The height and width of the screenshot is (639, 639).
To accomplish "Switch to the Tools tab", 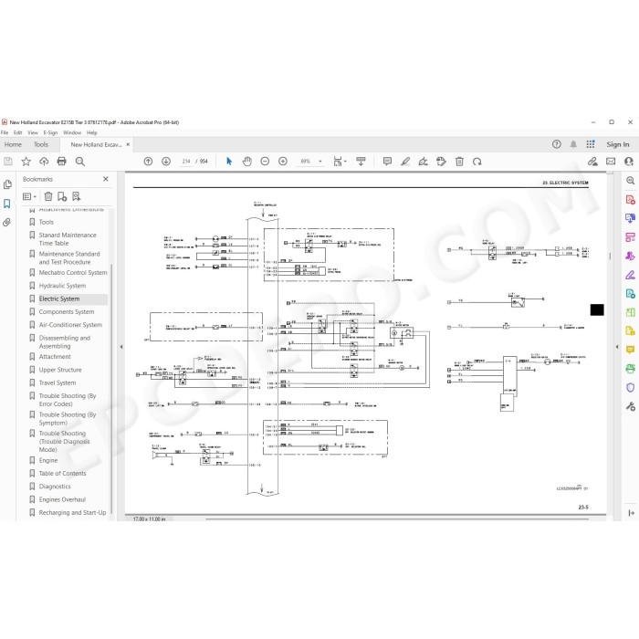I will coord(41,144).
